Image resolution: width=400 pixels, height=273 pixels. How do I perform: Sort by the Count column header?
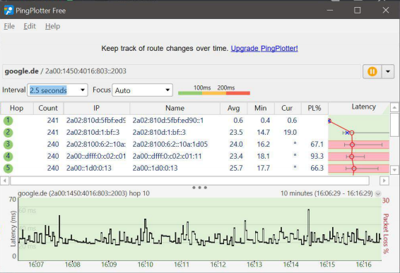click(x=48, y=108)
